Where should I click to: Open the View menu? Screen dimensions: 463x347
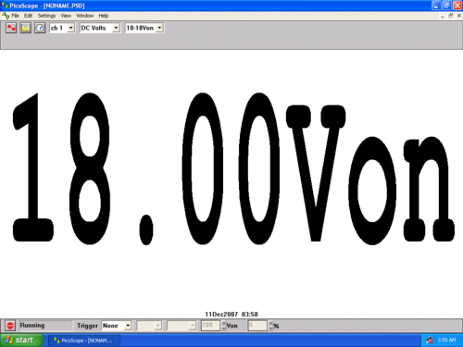pos(66,16)
